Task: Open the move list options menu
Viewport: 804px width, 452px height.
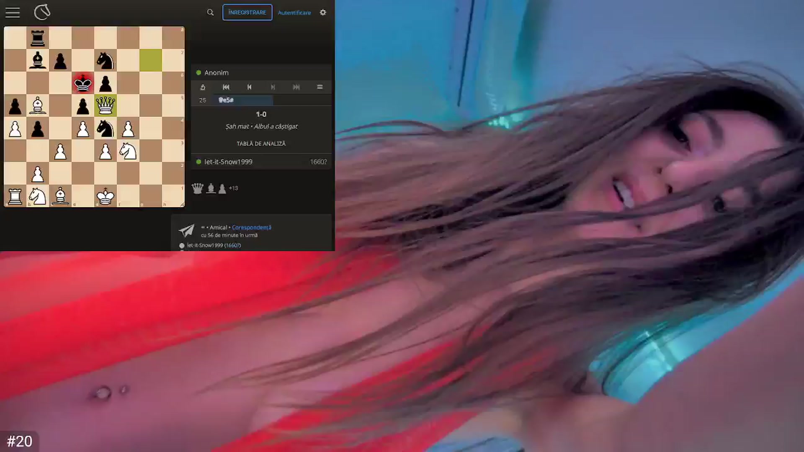Action: click(x=320, y=87)
